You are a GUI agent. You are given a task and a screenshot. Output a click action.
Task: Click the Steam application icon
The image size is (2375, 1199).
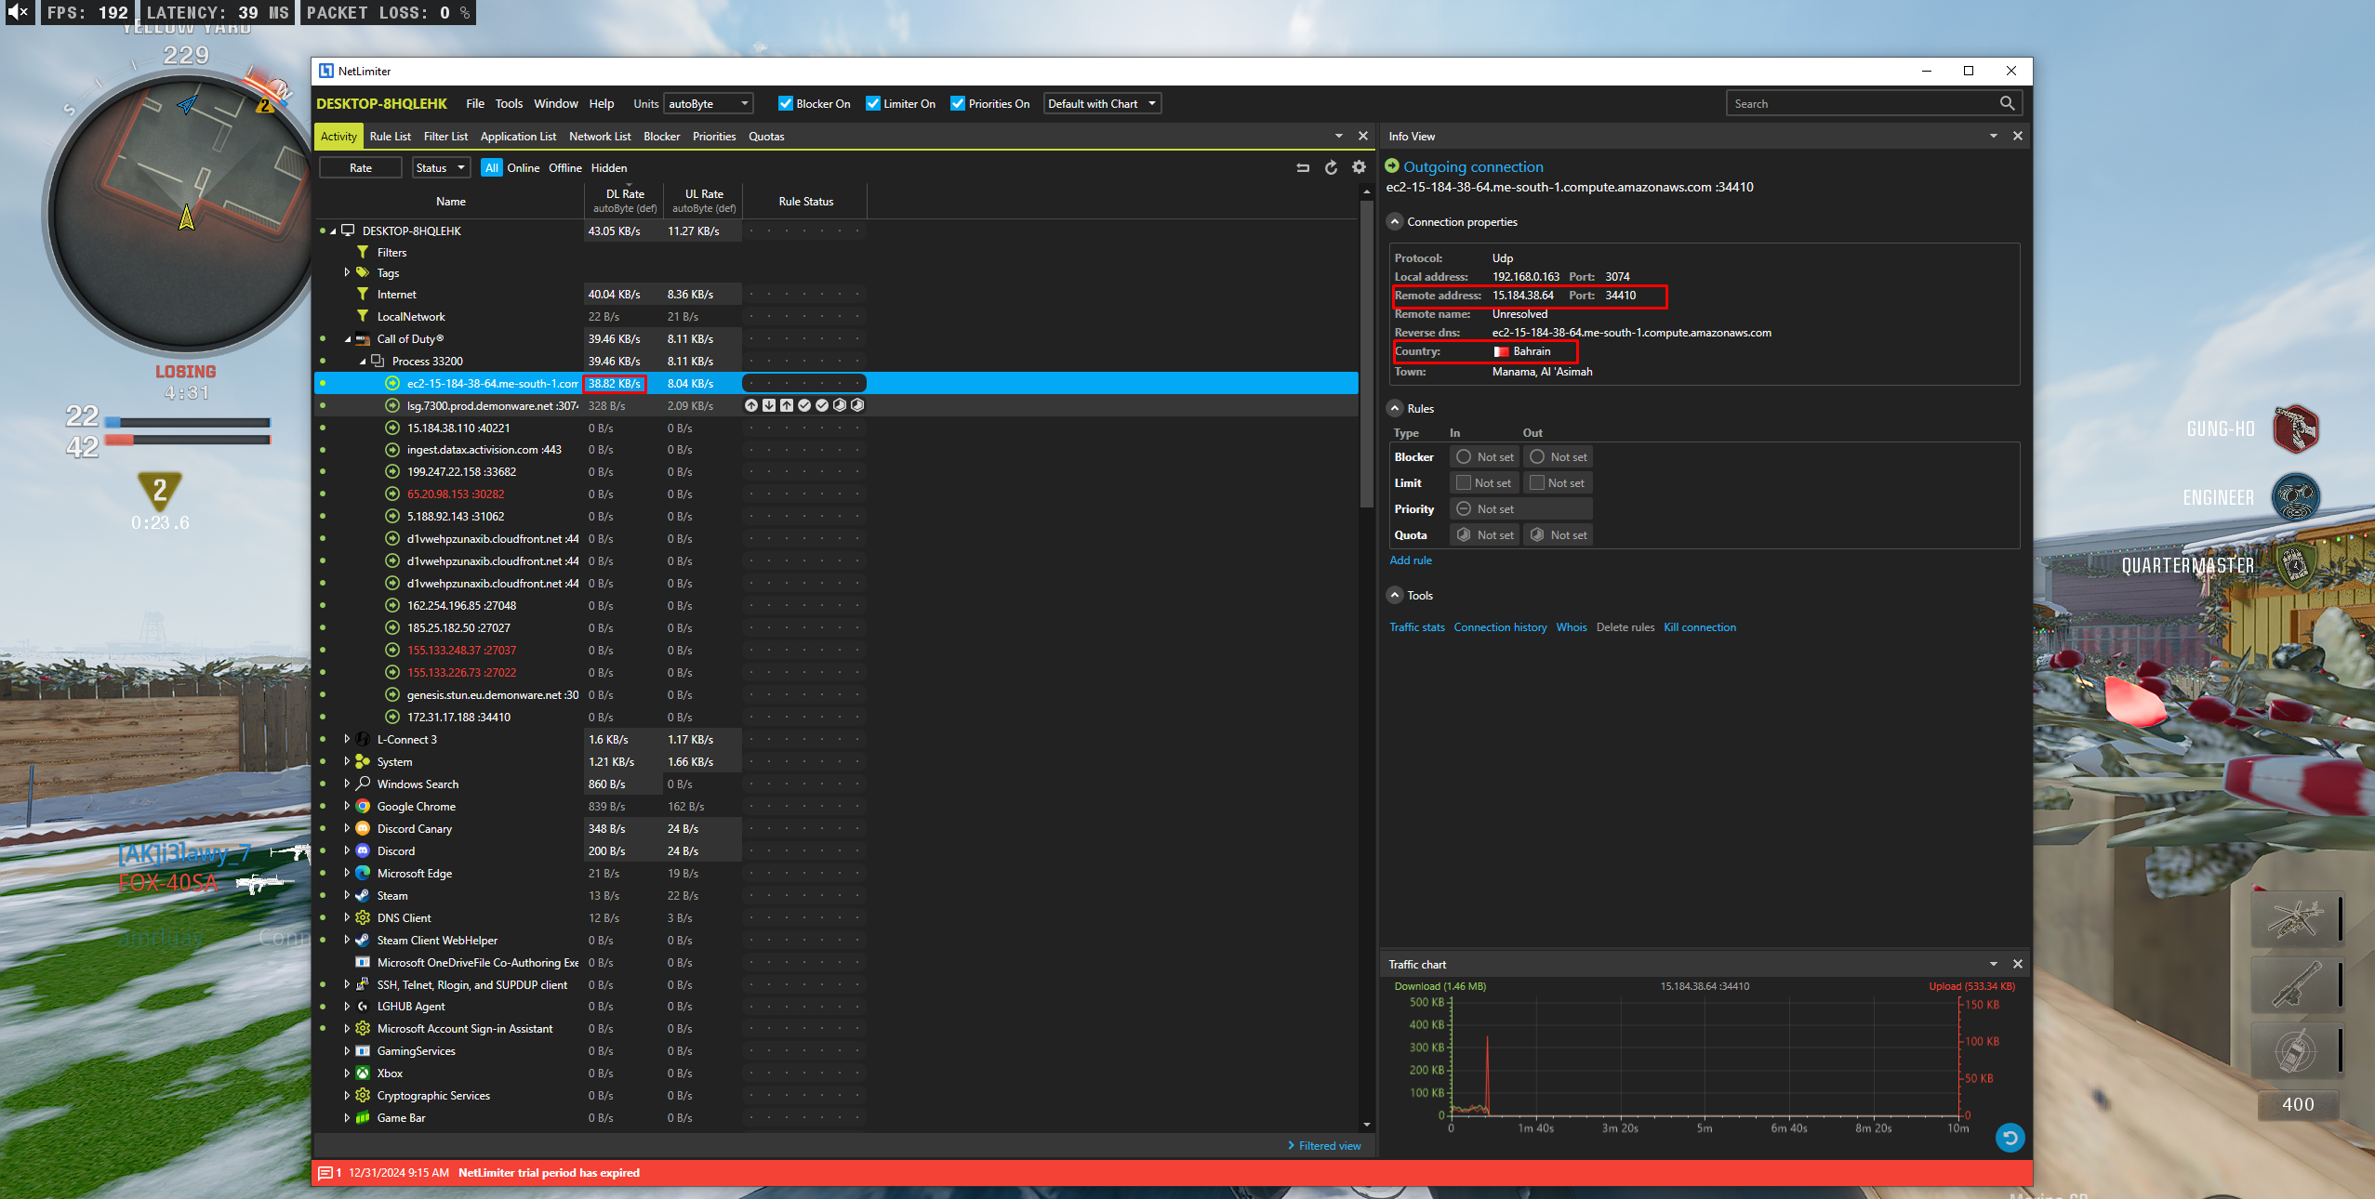click(x=361, y=895)
